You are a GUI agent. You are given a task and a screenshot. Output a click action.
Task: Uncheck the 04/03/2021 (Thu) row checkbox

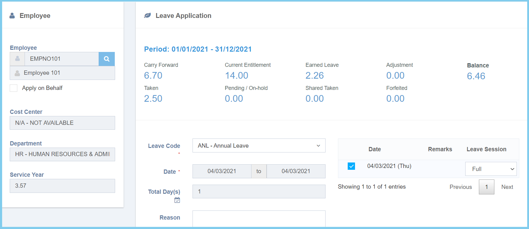(351, 166)
